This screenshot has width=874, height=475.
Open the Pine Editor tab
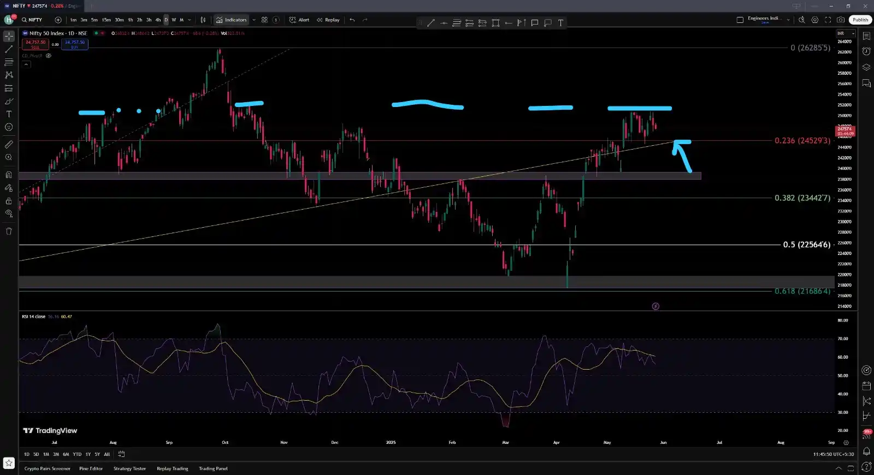91,468
